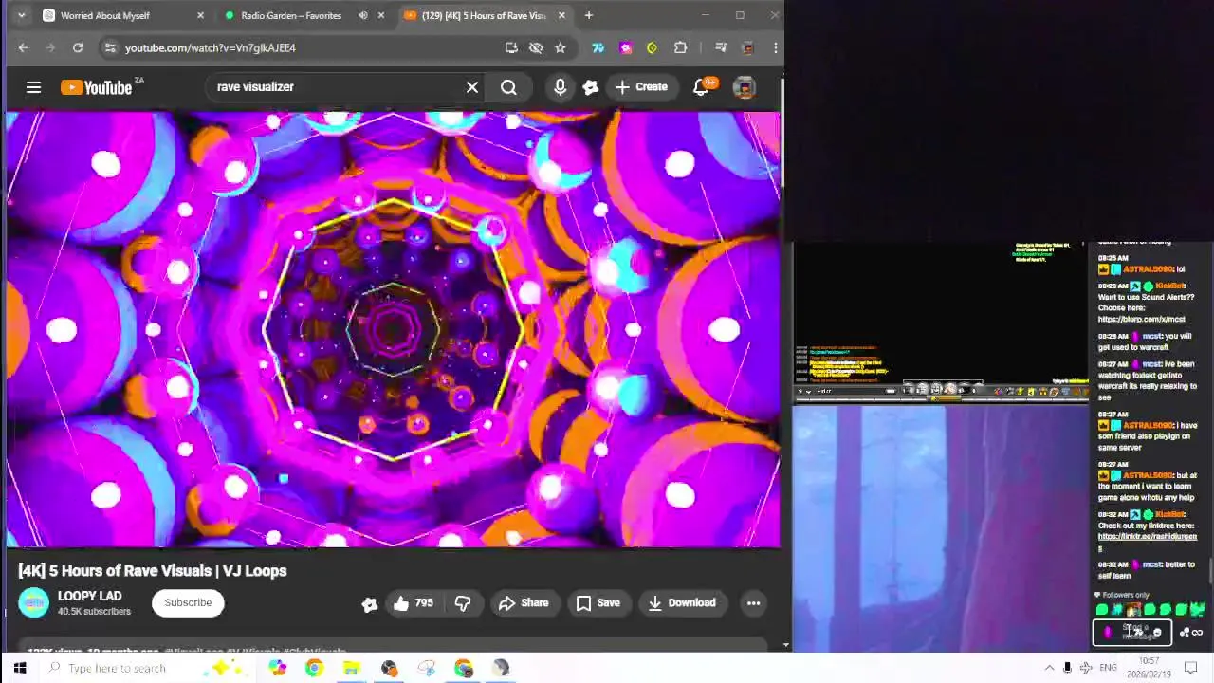Open the Chrome three-dot menu

pos(775,47)
